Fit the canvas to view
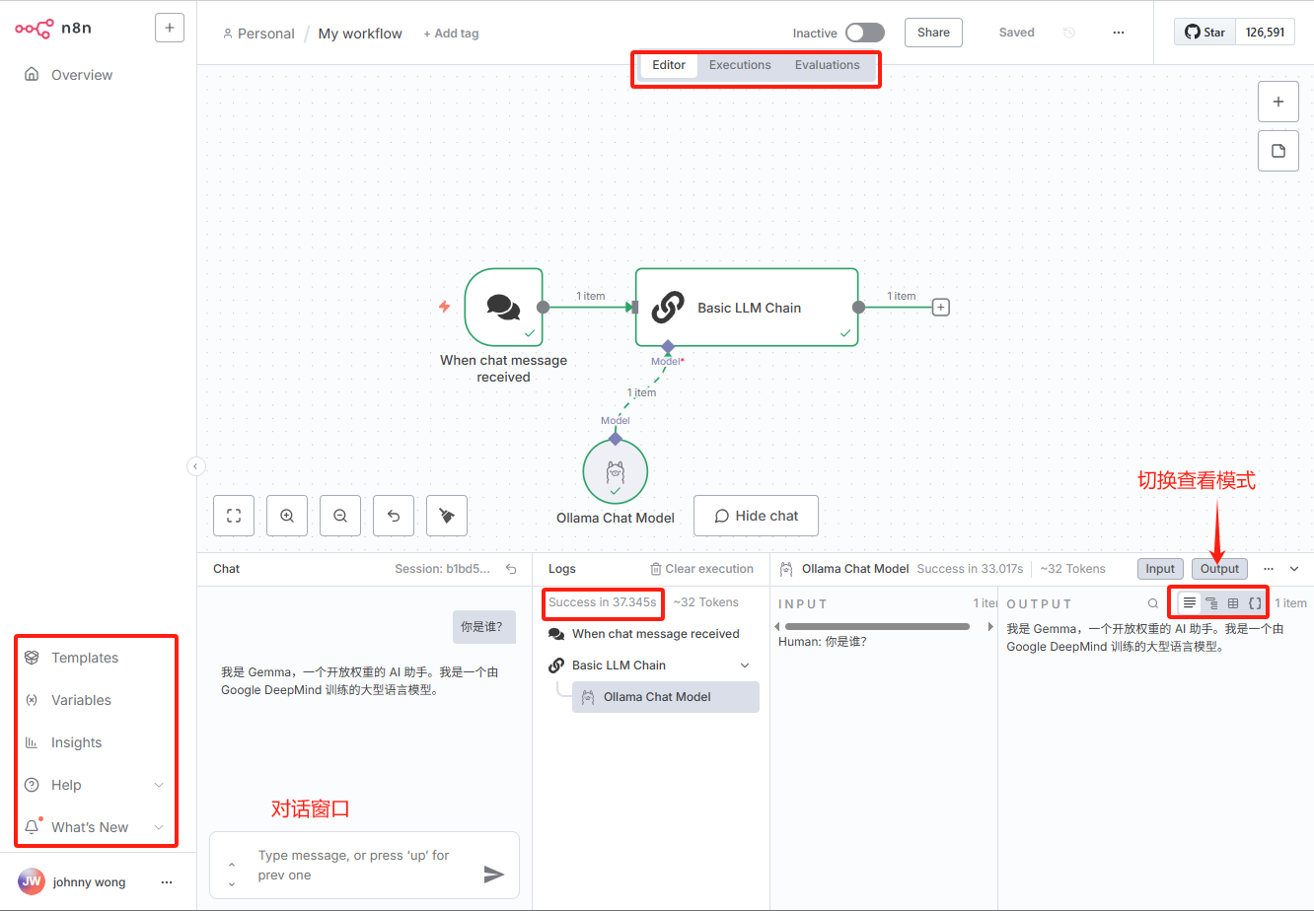This screenshot has width=1314, height=911. (234, 516)
